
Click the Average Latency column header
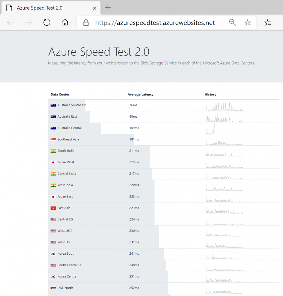coord(140,95)
